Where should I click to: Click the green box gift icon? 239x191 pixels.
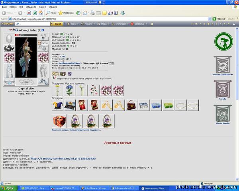coord(168,105)
